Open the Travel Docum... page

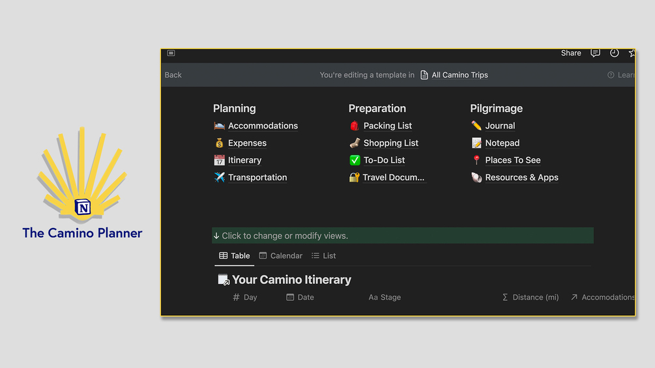click(x=393, y=177)
